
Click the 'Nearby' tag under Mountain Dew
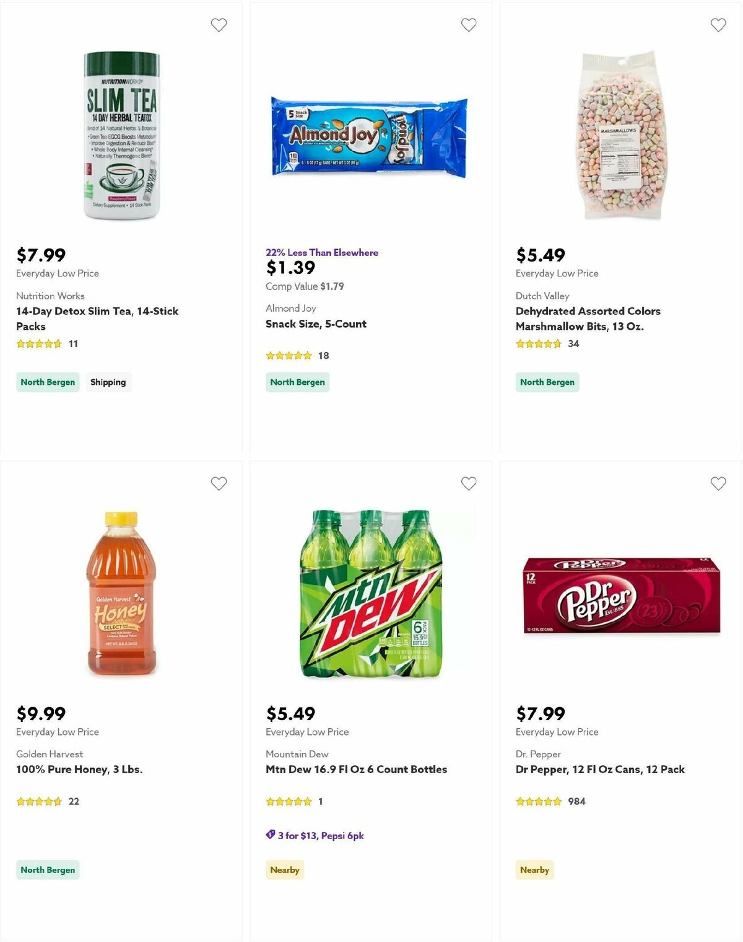coord(285,869)
